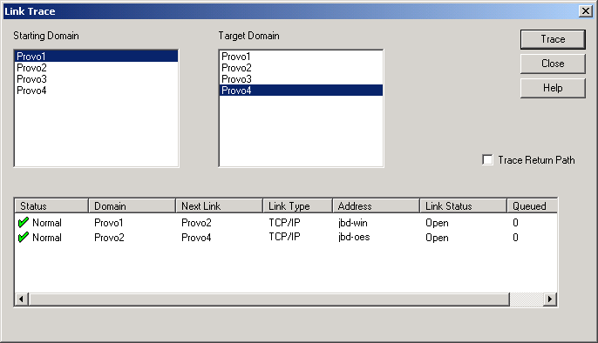Click Provo2 in Next Link column
Image resolution: width=598 pixels, height=343 pixels.
(196, 223)
